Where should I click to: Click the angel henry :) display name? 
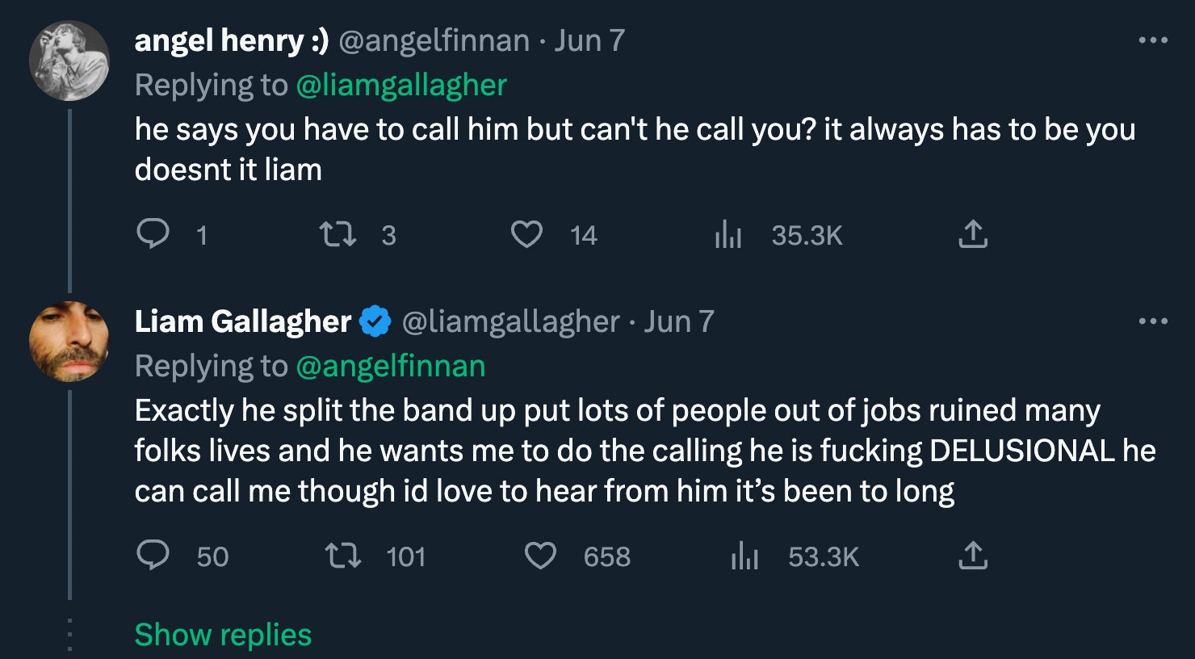(231, 40)
